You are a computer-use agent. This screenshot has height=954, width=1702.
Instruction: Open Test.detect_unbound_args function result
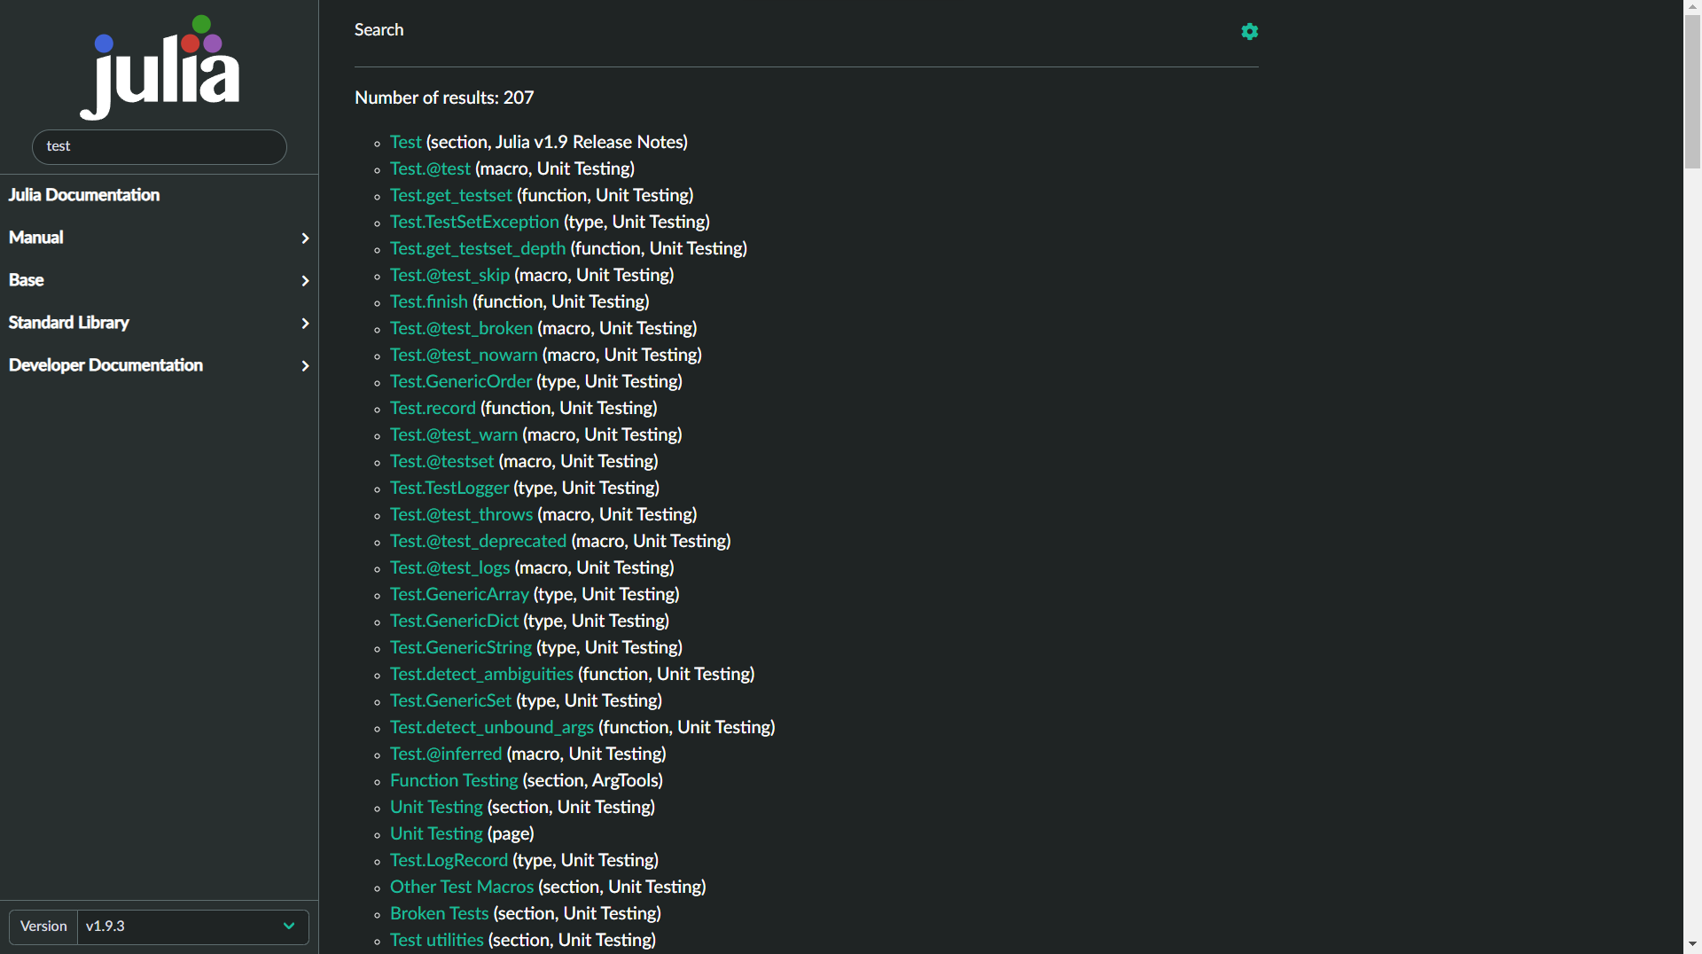[492, 728]
